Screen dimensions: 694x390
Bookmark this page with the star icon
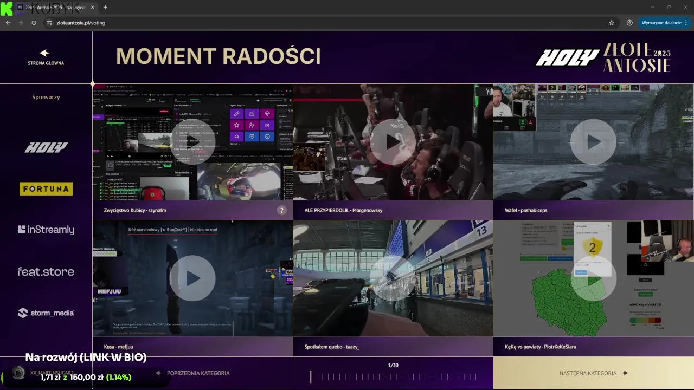point(612,23)
